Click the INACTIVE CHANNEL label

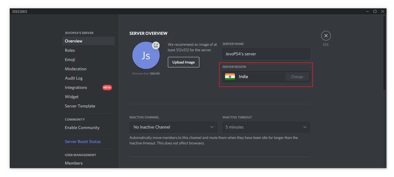[x=144, y=117]
